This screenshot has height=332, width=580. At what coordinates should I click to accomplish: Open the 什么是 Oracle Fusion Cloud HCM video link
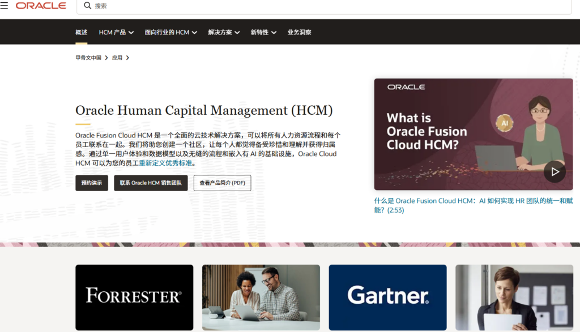coord(473,205)
